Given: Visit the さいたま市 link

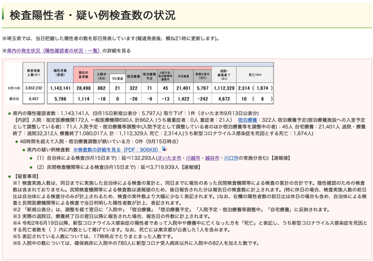Looking at the screenshot, I should click(x=169, y=158).
